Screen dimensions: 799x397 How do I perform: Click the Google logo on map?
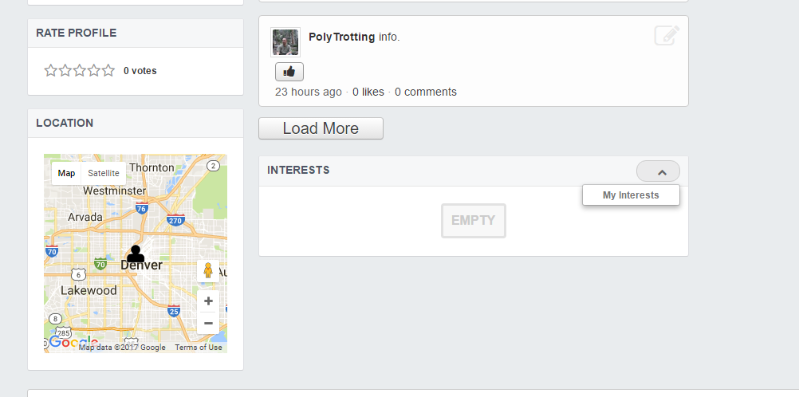(x=64, y=343)
